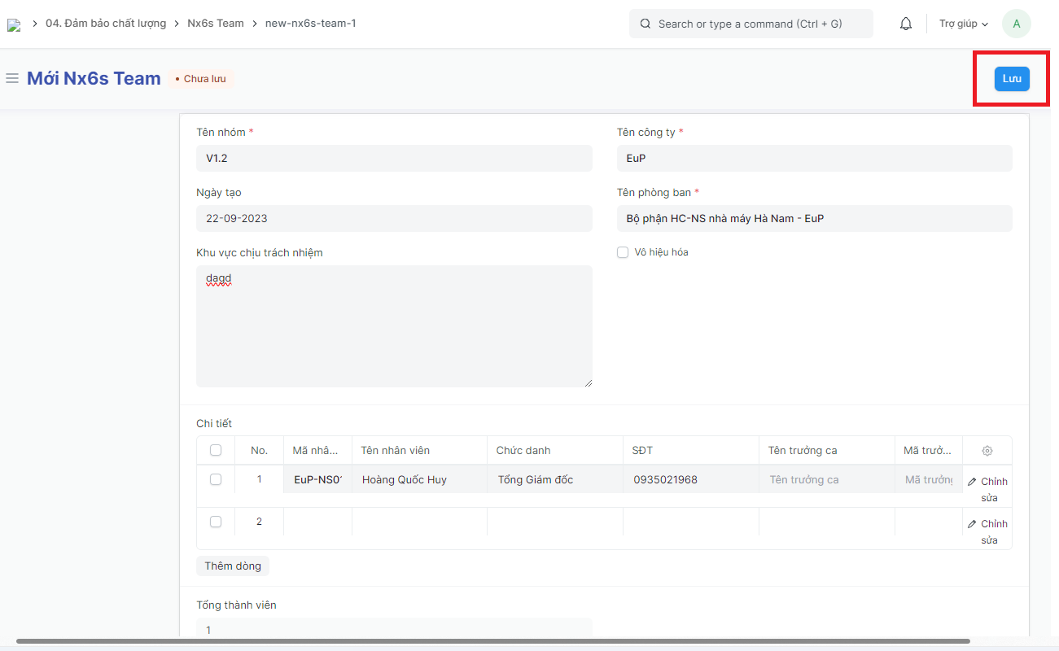
Task: Click the notification bell icon
Action: click(906, 24)
